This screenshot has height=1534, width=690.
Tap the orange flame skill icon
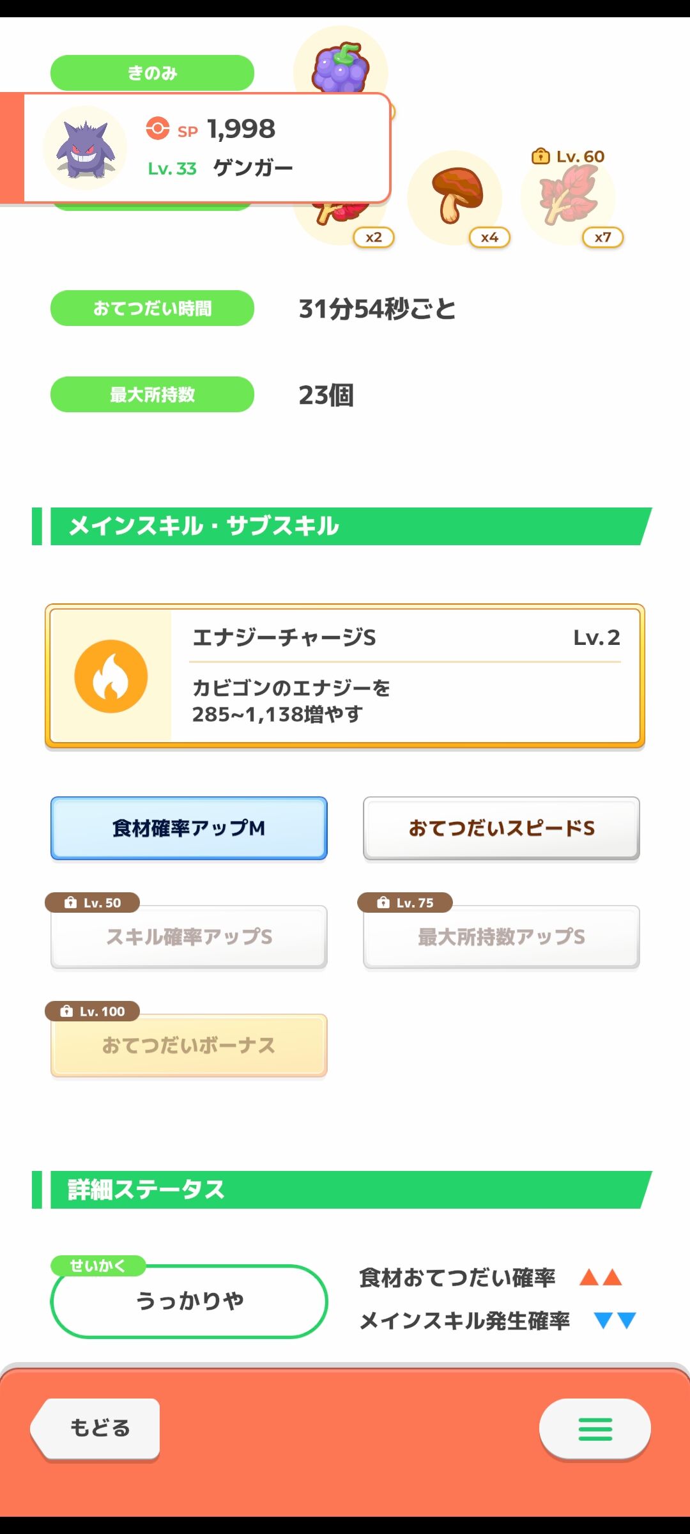click(x=111, y=676)
